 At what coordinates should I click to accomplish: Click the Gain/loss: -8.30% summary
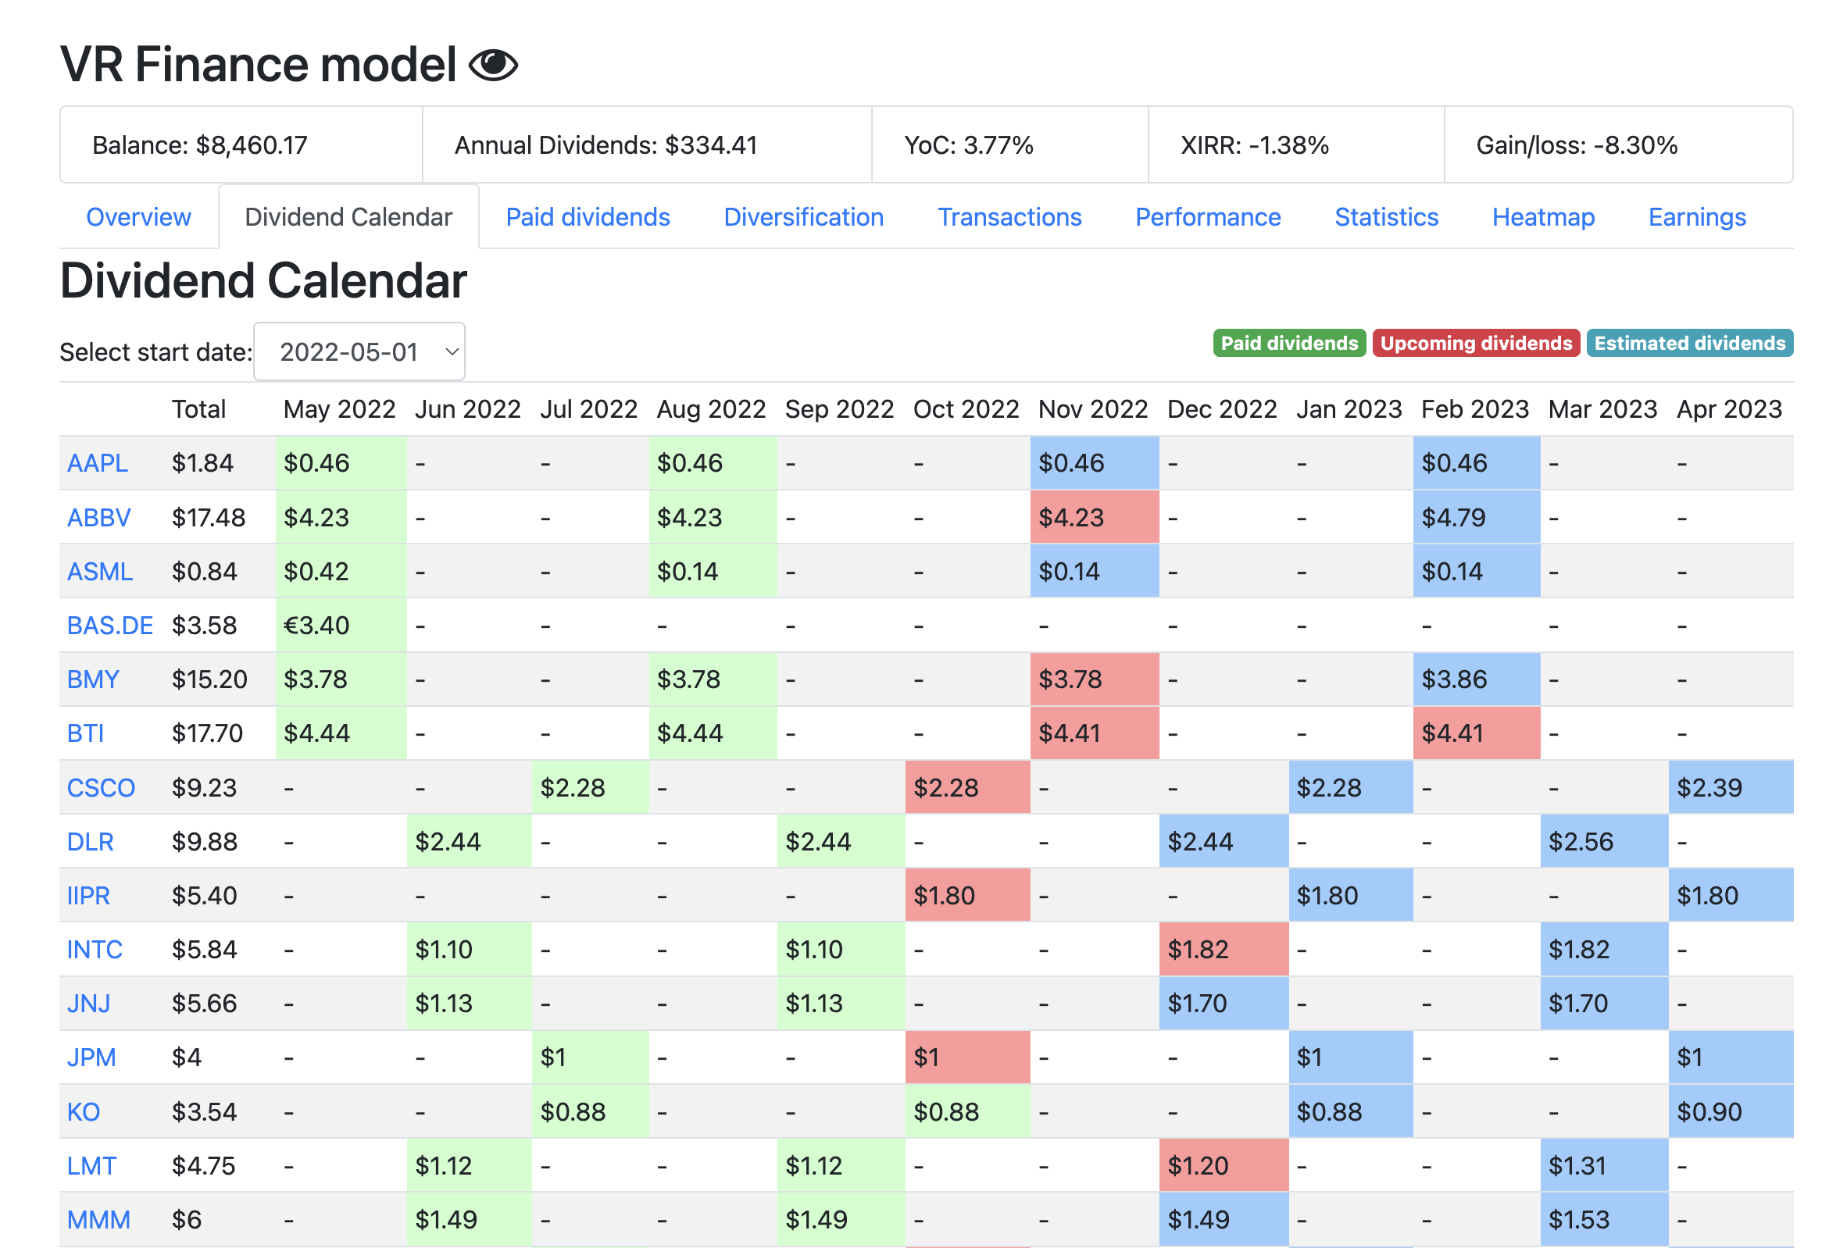(1619, 144)
